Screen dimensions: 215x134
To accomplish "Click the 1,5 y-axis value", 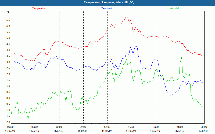I will [x=8, y=80].
